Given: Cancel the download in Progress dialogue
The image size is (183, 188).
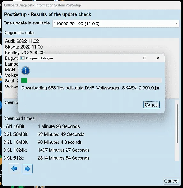Looking at the screenshot, I should pos(151,105).
